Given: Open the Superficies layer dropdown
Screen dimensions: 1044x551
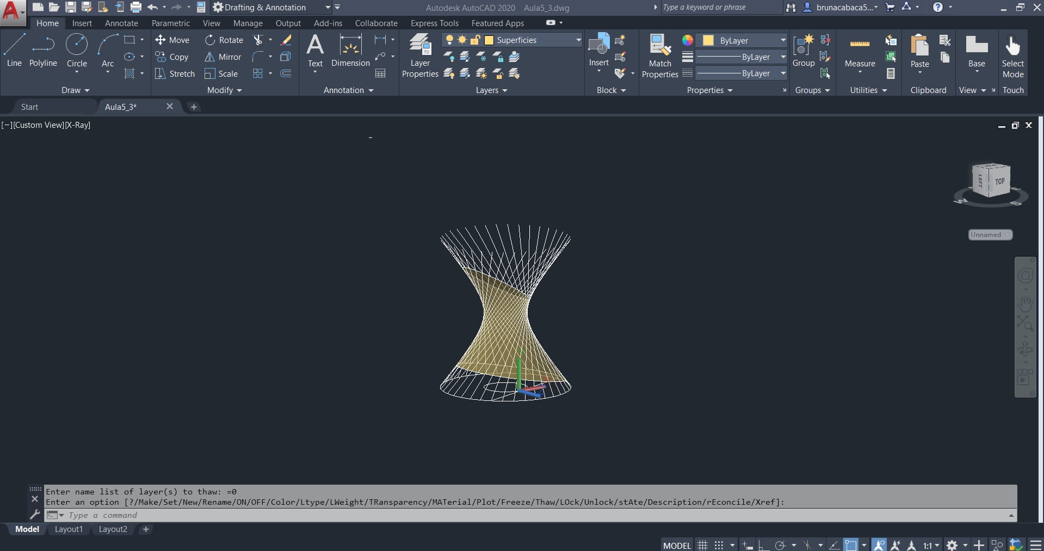Looking at the screenshot, I should coord(578,40).
